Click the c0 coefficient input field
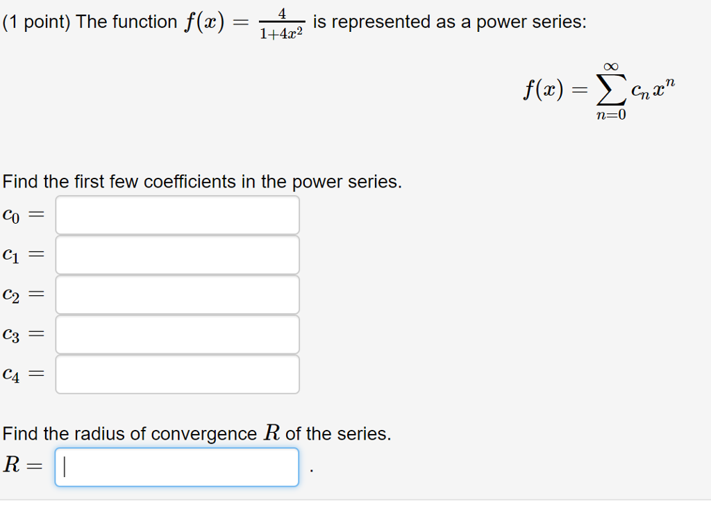This screenshot has width=711, height=507. pos(177,215)
